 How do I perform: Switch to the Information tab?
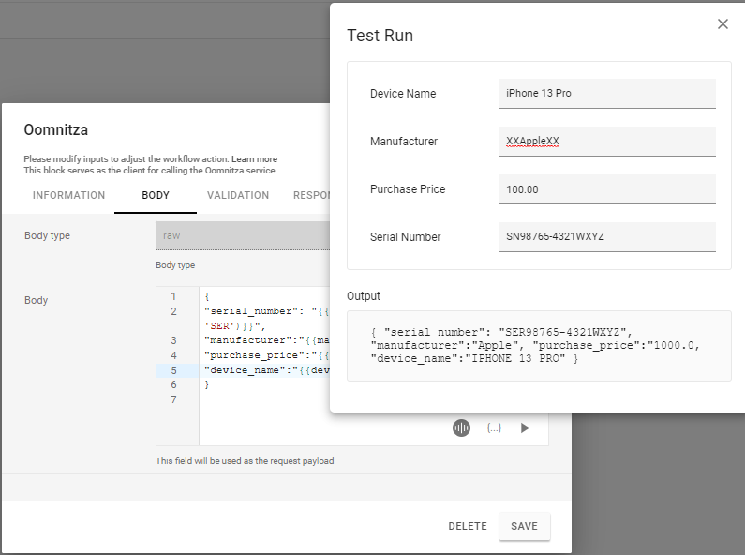68,196
